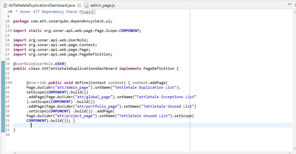Viewport: 296px width, 154px height.
Task: Click the JS file icon on admin_page.js tab
Action: (86, 5)
